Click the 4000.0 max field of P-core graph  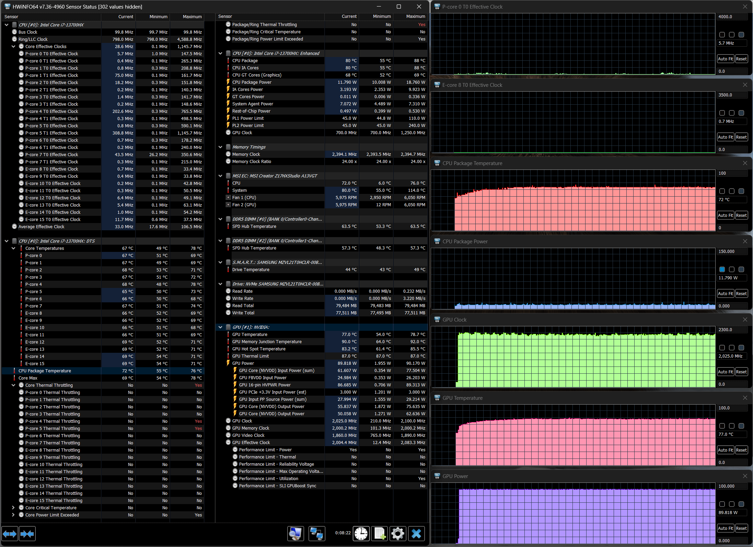point(732,17)
